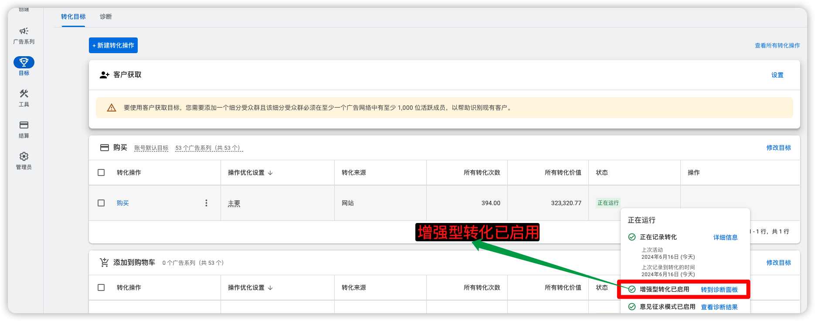Open the 广告系列 (Campaigns) sidebar icon
Viewport: 815px width, 321px height.
coord(24,31)
